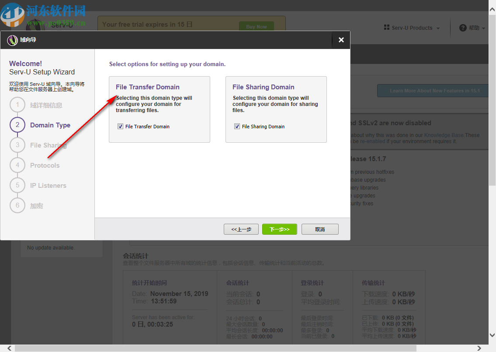Select step 2 Domain Type circle

tap(17, 125)
